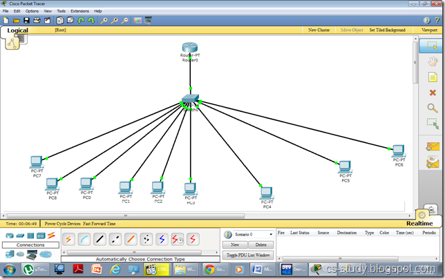Screen dimensions: 445x279
Task: Choose Switches device category
Action: 20,235
